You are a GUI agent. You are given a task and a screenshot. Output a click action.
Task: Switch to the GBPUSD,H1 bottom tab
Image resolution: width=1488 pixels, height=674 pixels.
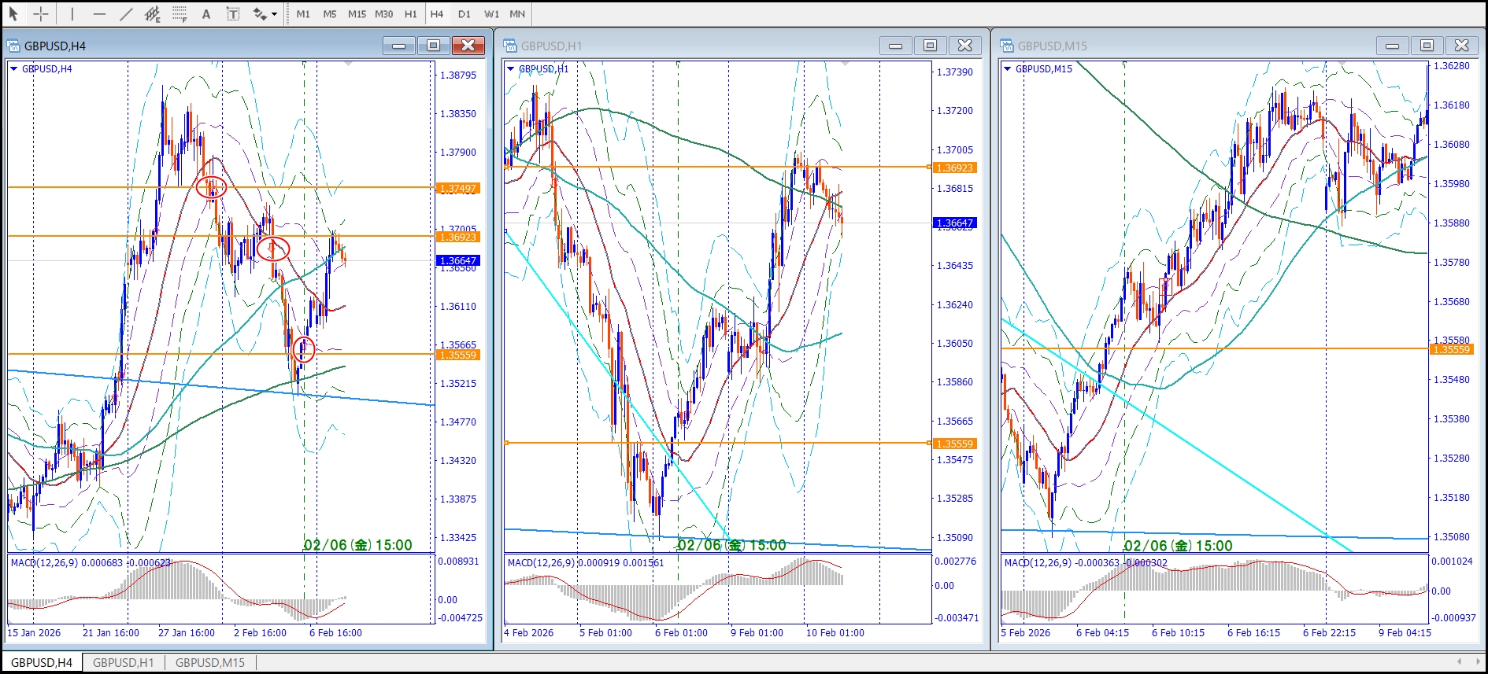point(124,662)
